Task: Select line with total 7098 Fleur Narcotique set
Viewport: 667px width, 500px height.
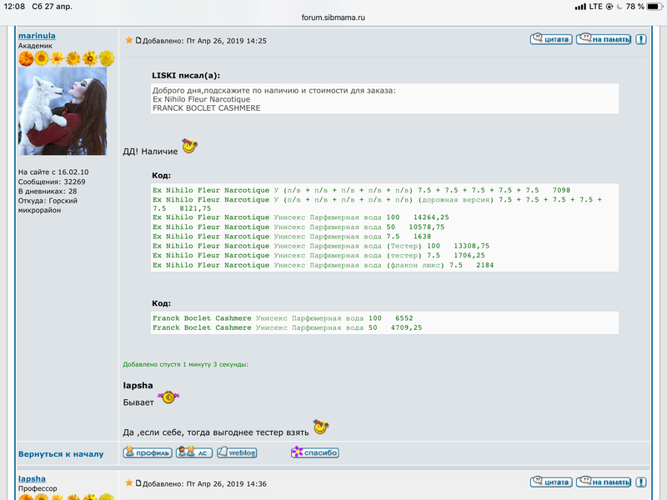Action: (x=362, y=190)
